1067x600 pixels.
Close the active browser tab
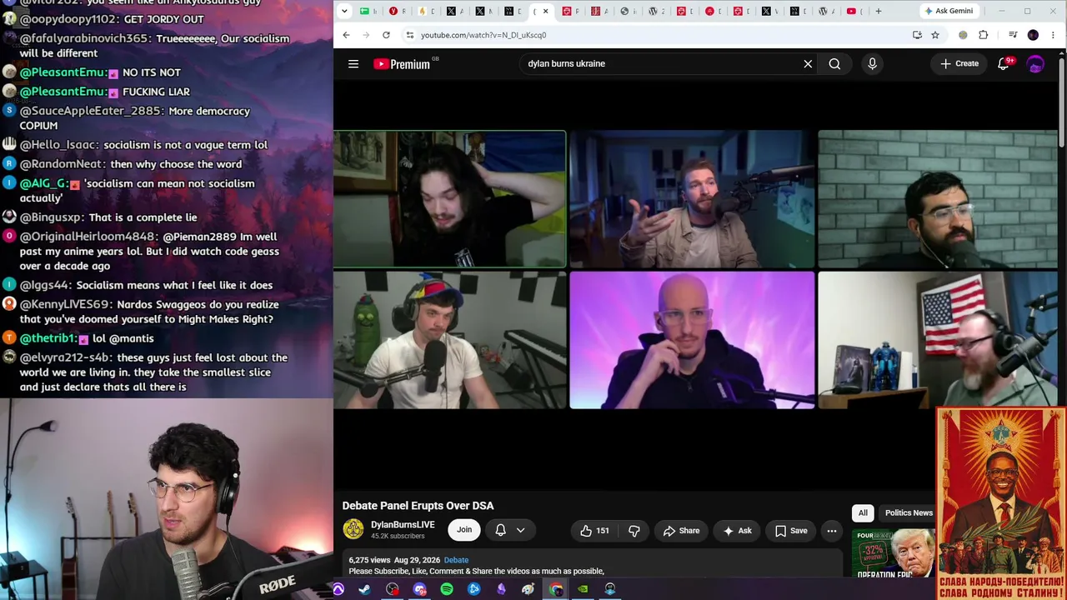pos(546,11)
